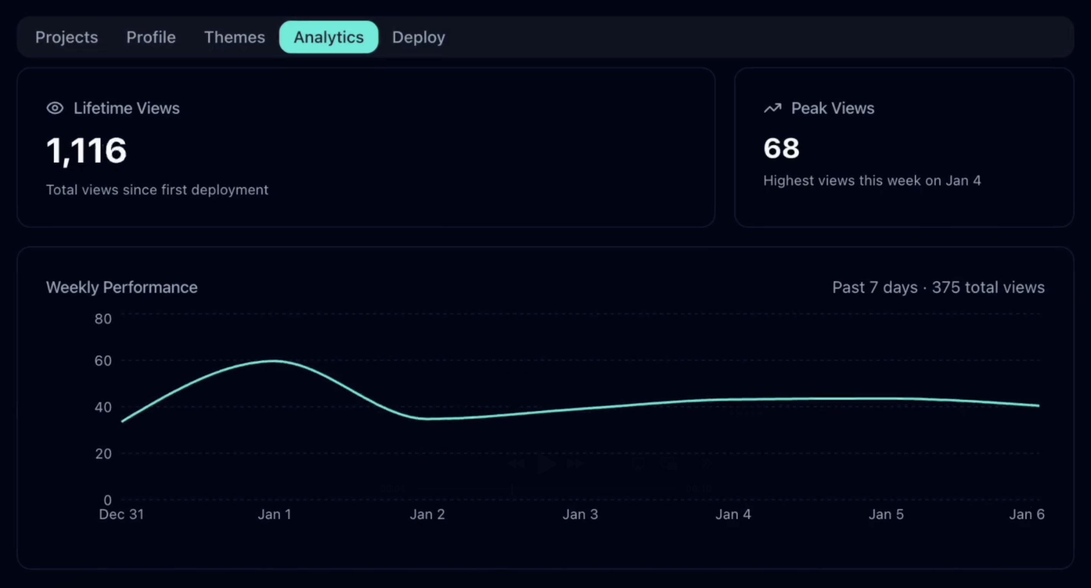Click the rewind control in the player overlay

pyautogui.click(x=517, y=463)
